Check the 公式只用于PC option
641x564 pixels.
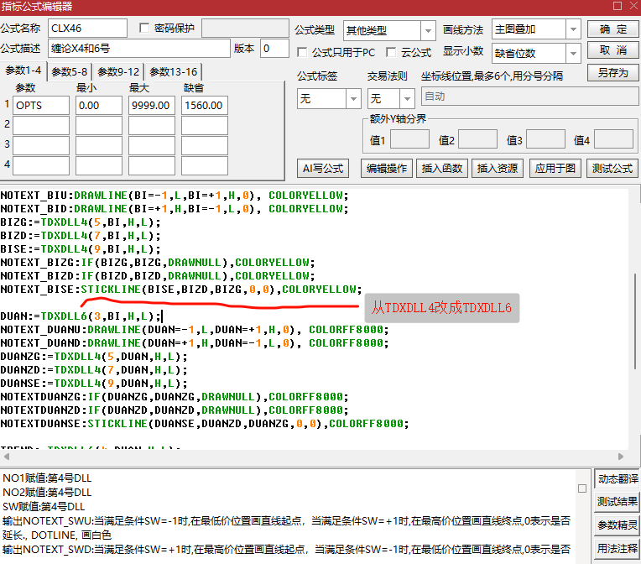click(302, 52)
